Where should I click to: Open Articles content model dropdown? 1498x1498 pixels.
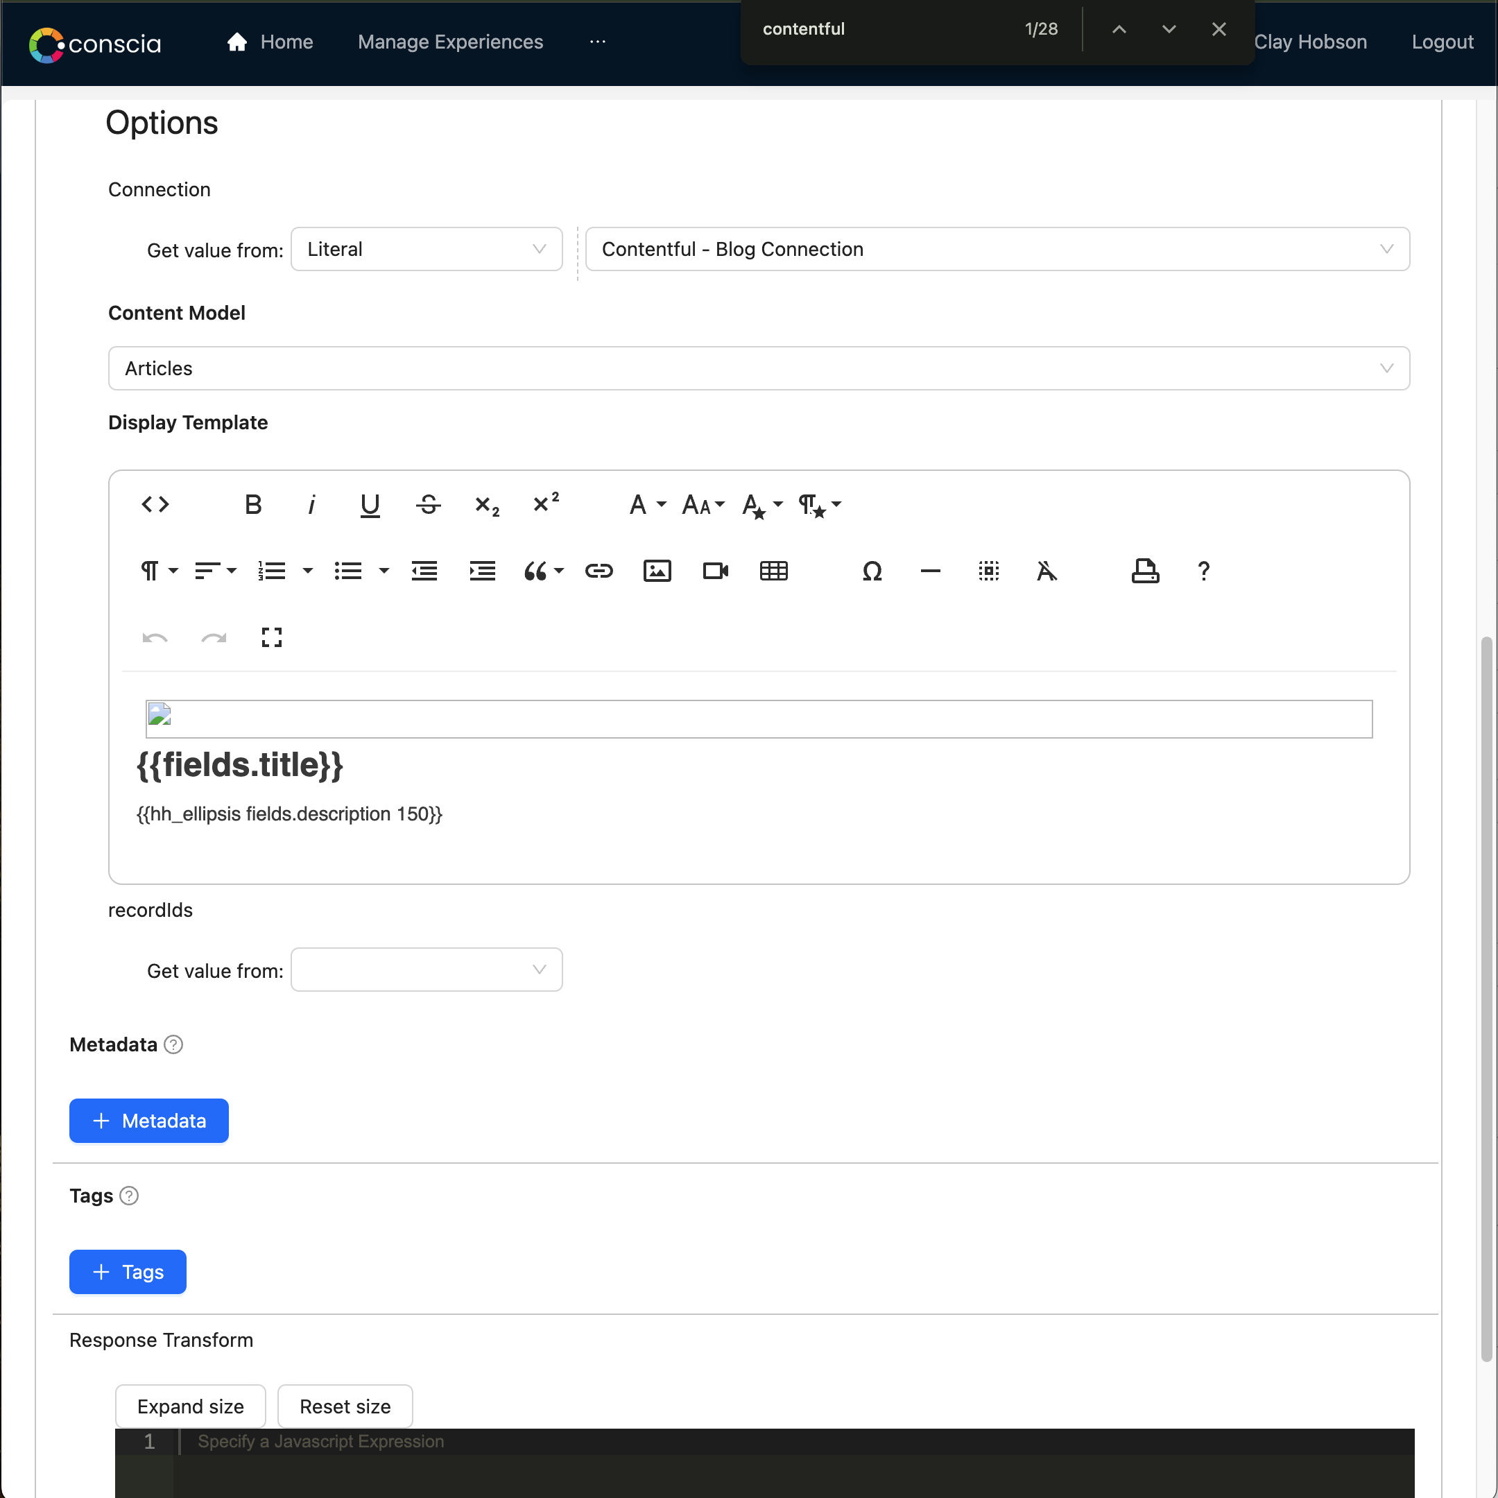(758, 368)
